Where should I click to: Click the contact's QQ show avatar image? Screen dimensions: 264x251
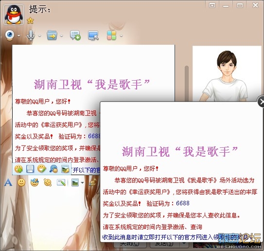(227, 73)
